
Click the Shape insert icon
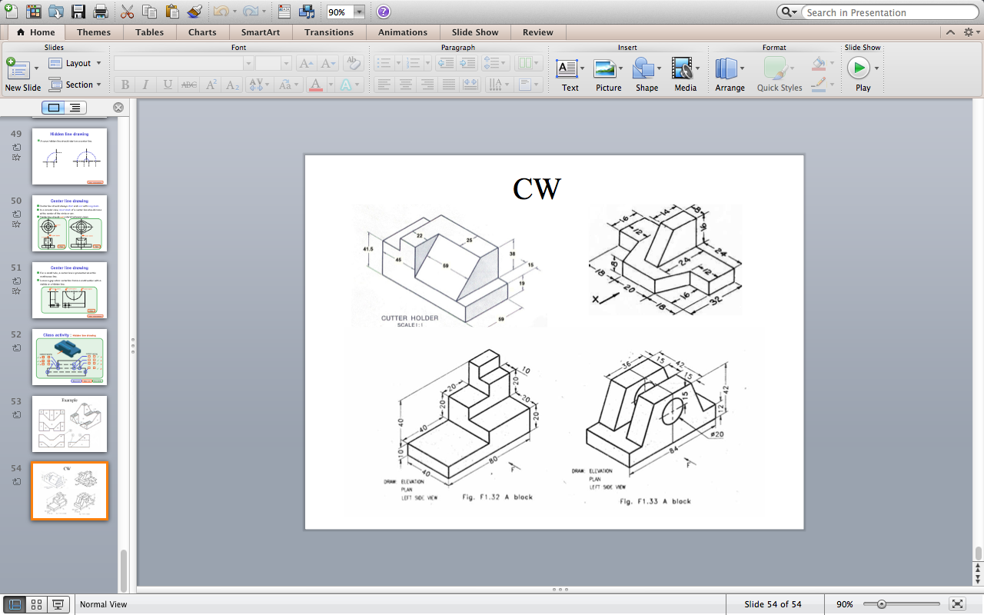643,69
